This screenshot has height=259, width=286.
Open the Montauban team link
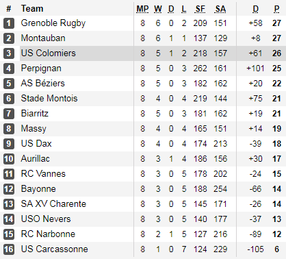point(43,38)
